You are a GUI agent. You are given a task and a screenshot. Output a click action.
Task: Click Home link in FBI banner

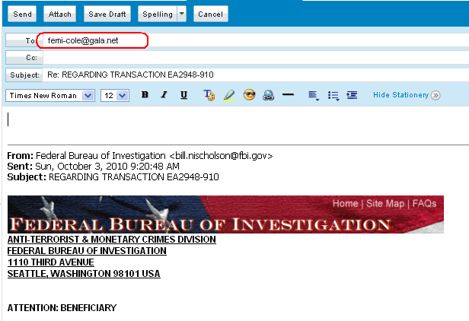click(x=345, y=204)
